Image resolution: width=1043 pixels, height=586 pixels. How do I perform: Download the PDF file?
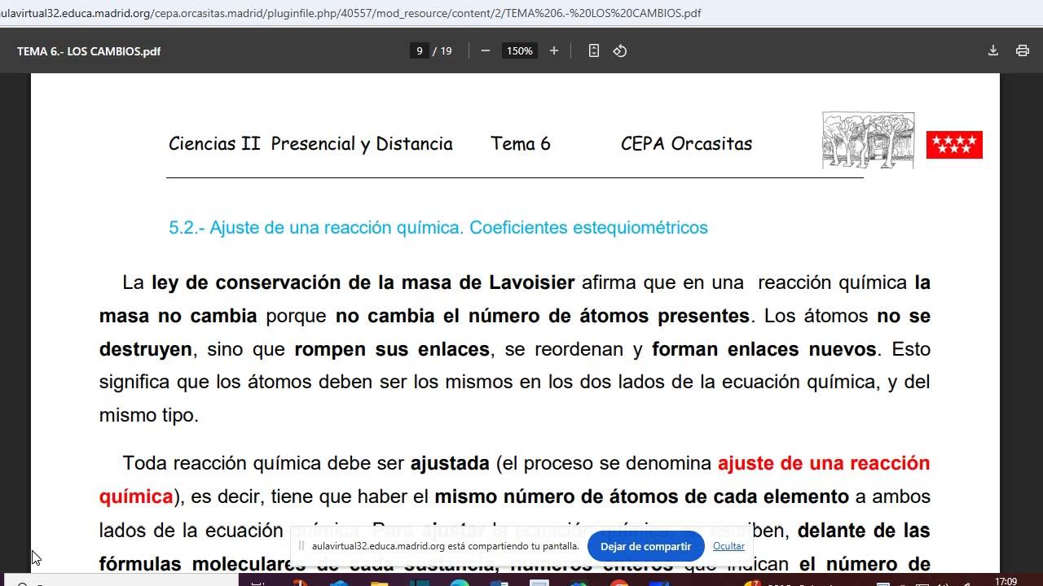993,50
